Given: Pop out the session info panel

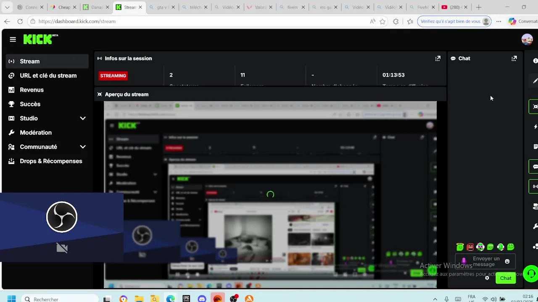Looking at the screenshot, I should tap(438, 58).
